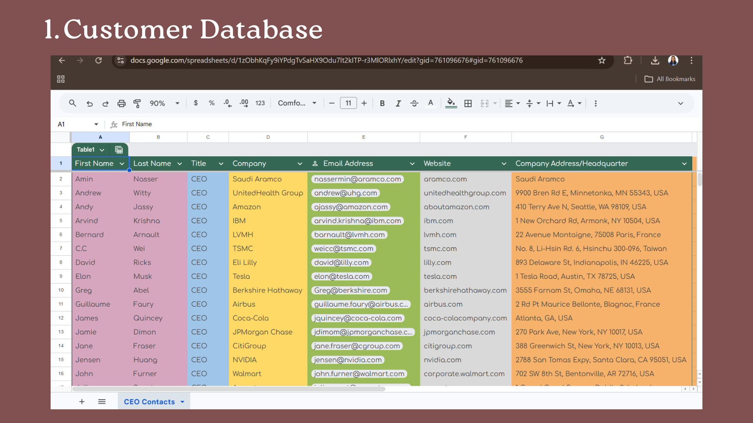Activate the paint format tool
This screenshot has height=423, width=753.
pyautogui.click(x=137, y=103)
